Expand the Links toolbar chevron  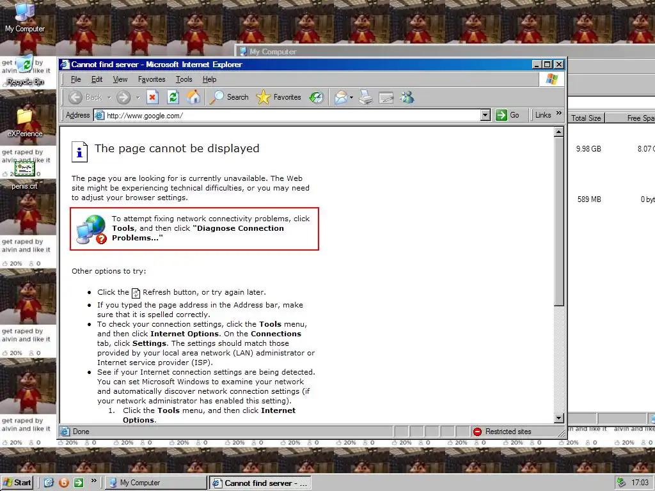(x=559, y=113)
